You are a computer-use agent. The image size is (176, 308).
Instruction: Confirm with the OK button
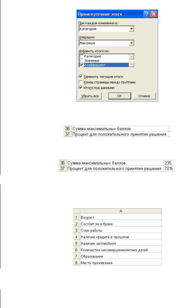point(119,96)
